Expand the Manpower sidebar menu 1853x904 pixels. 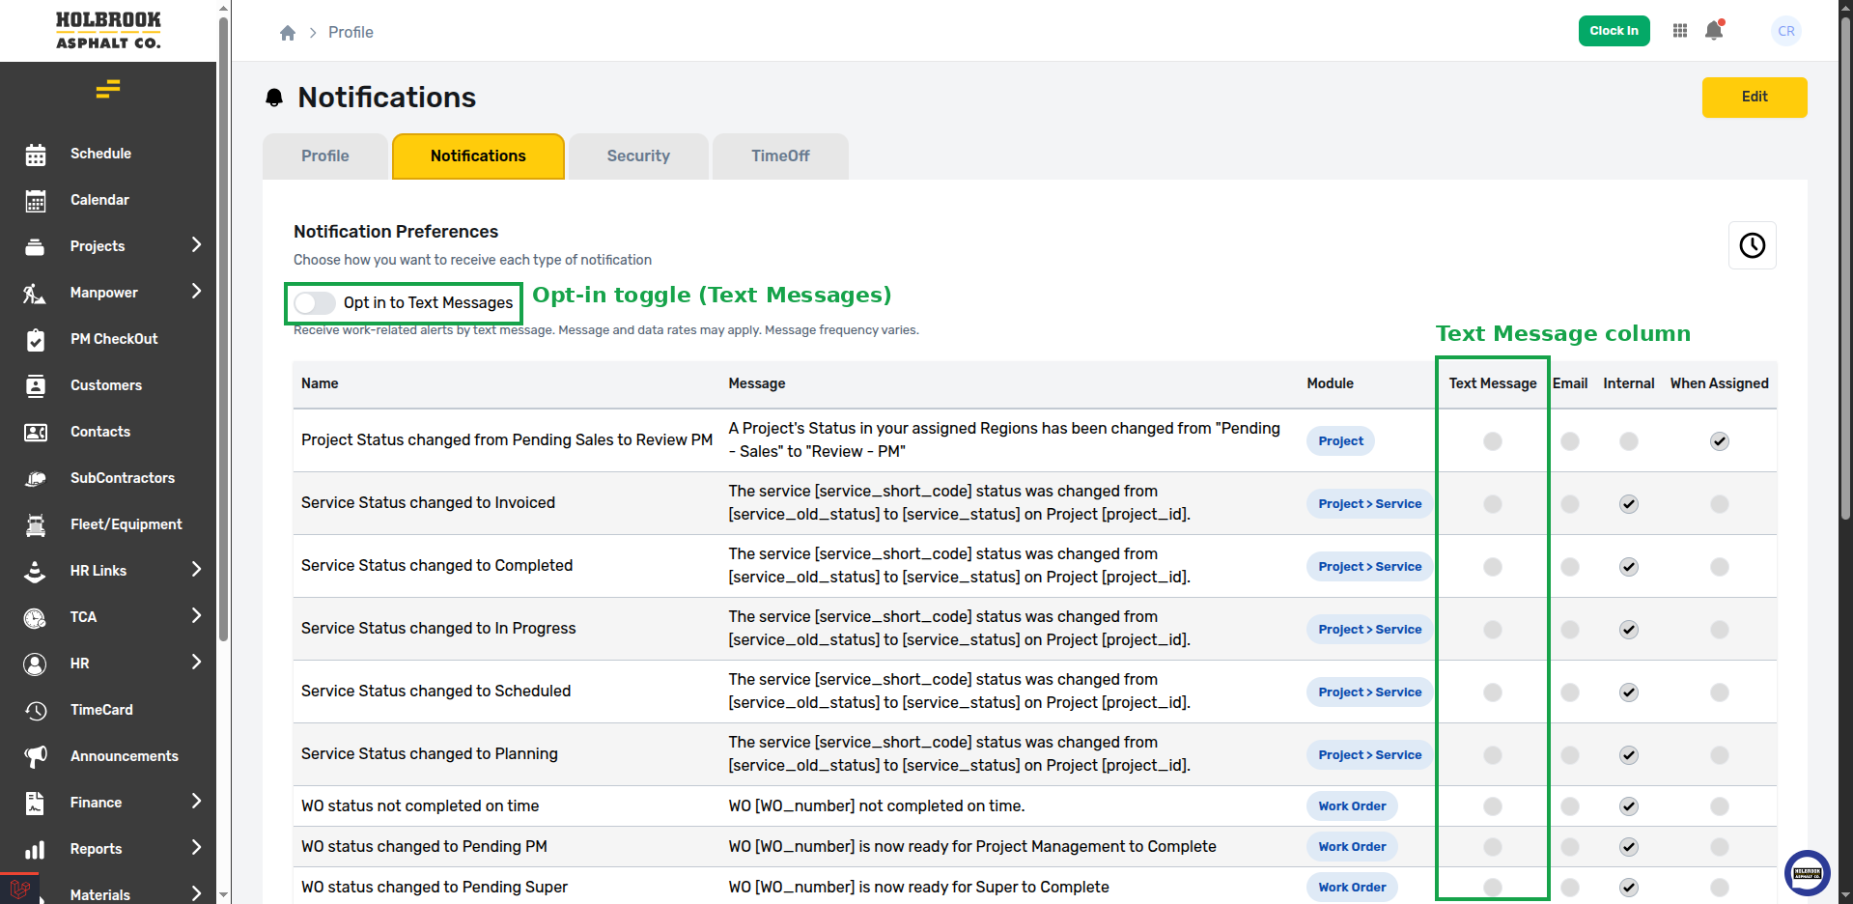click(197, 292)
